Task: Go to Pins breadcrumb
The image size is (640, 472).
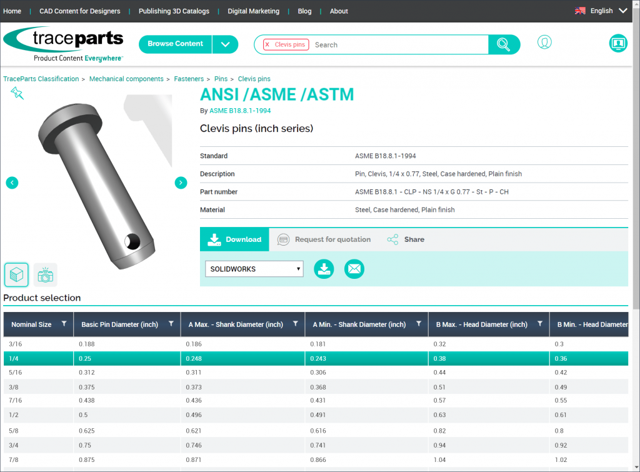Action: pyautogui.click(x=221, y=79)
